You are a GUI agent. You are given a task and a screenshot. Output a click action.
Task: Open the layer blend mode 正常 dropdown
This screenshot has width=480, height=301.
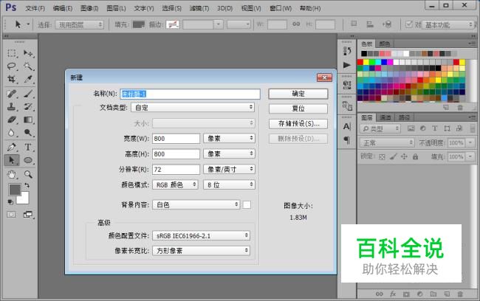(387, 142)
